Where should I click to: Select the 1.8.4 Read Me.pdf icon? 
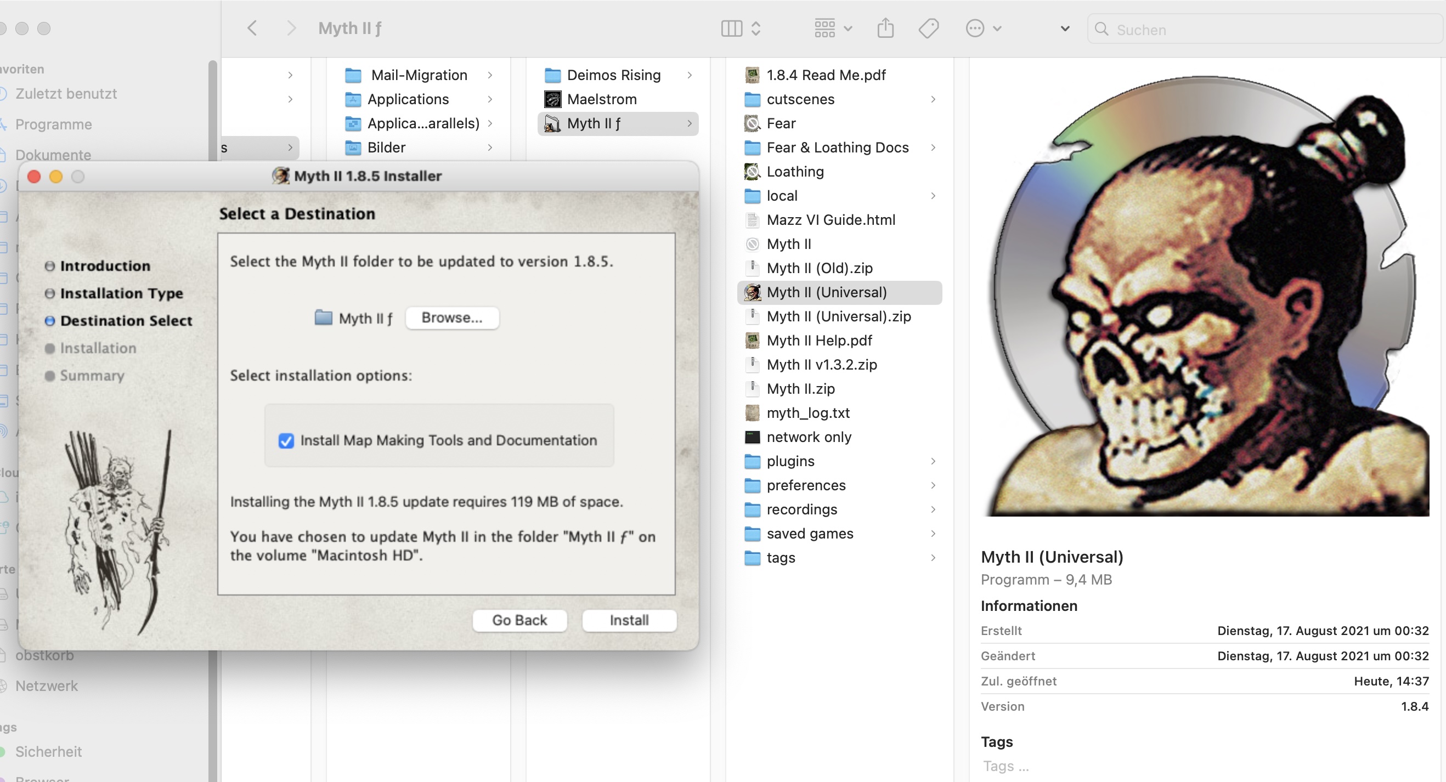click(x=752, y=75)
